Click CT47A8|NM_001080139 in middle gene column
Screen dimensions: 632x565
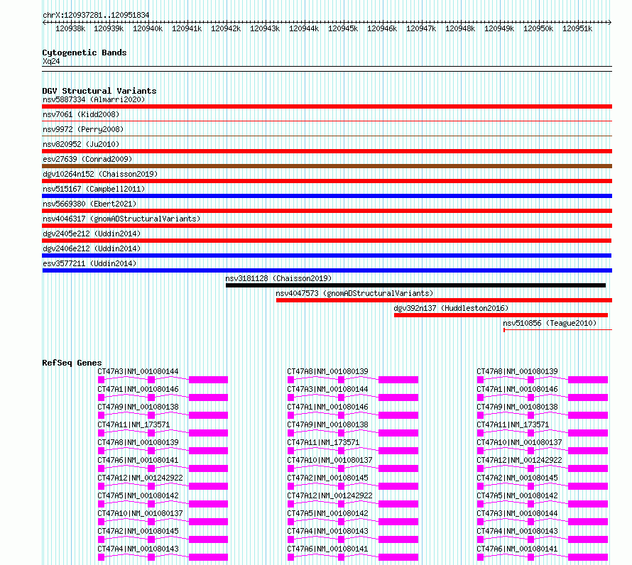[x=327, y=371]
